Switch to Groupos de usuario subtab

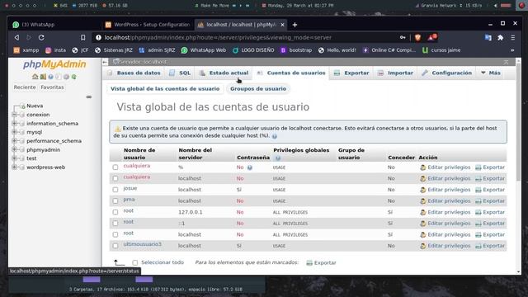click(x=258, y=89)
